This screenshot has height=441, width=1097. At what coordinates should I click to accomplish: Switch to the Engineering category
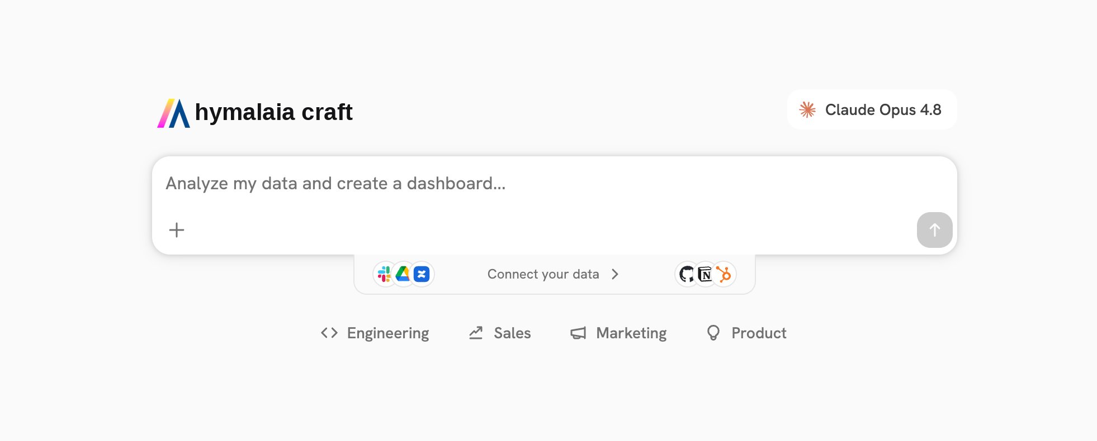coord(375,333)
